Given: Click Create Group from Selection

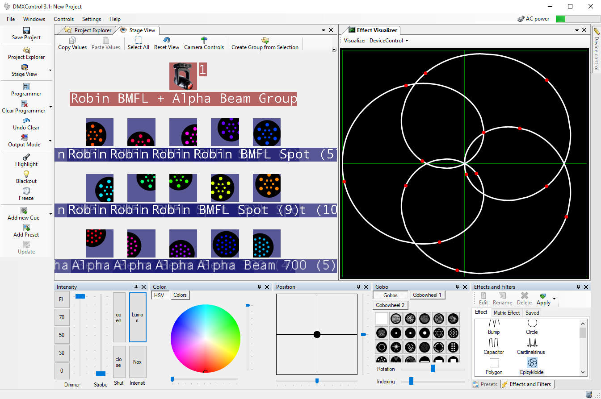Looking at the screenshot, I should (265, 43).
